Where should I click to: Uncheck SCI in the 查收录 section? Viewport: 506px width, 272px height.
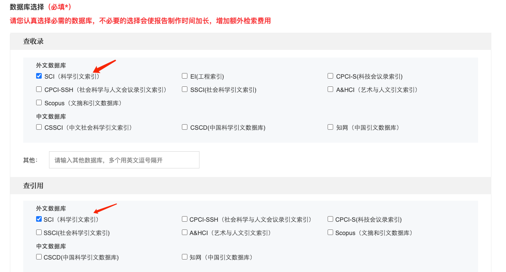click(38, 76)
